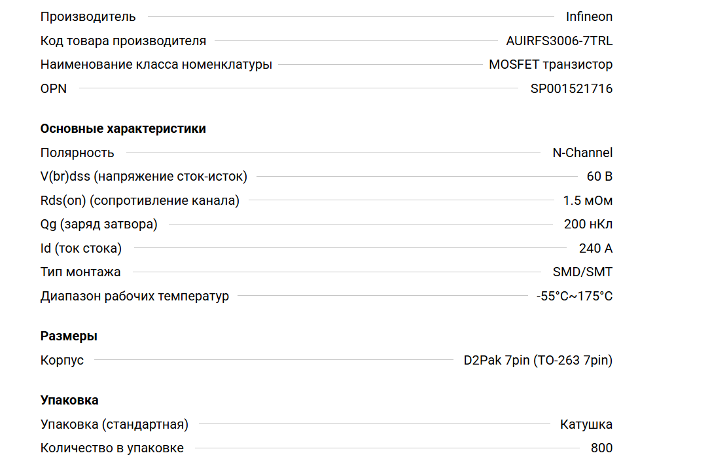Click the 60 В voltage value

pos(599,177)
